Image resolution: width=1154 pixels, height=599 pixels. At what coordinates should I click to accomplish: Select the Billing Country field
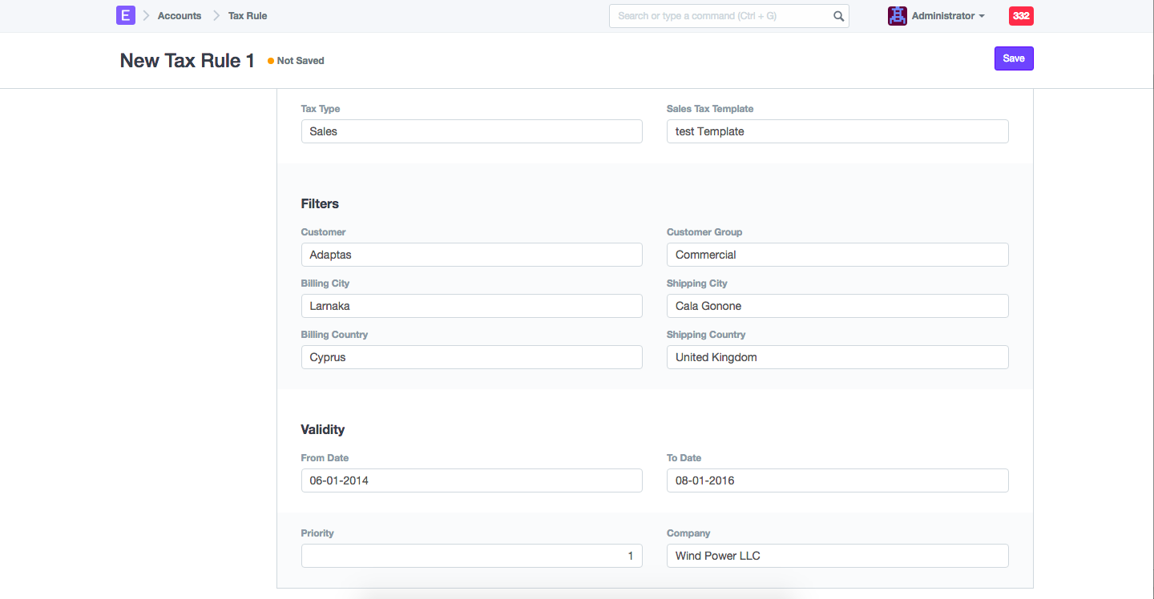tap(471, 357)
